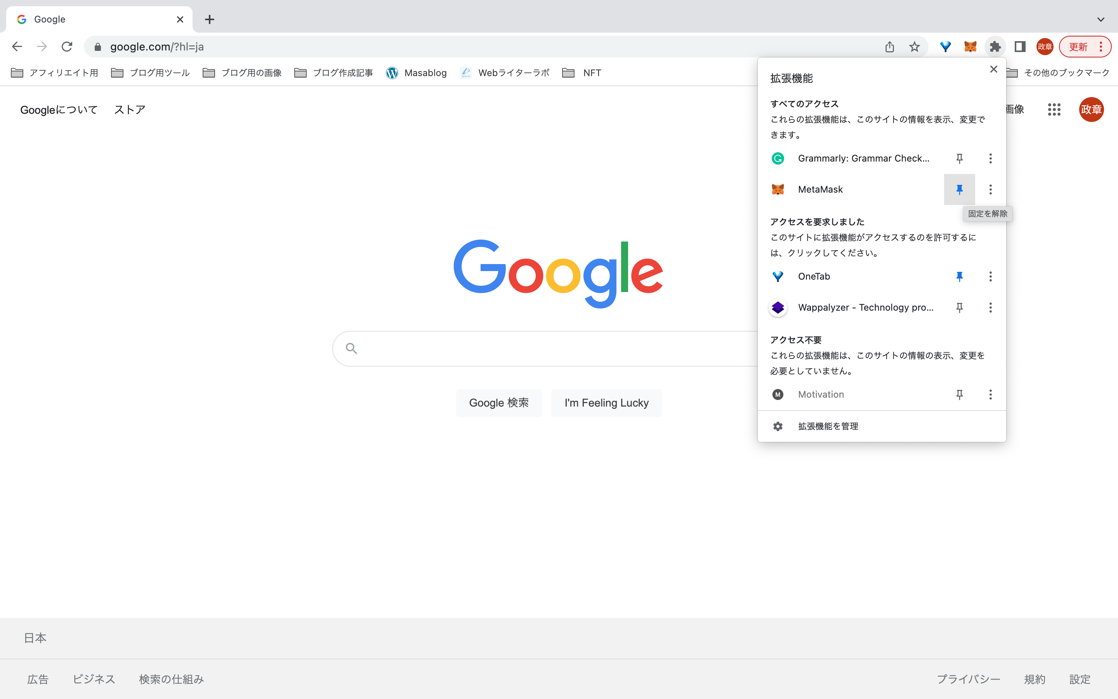Screen dimensions: 1118x699
Task: Expand the tab search chevron
Action: click(1101, 19)
